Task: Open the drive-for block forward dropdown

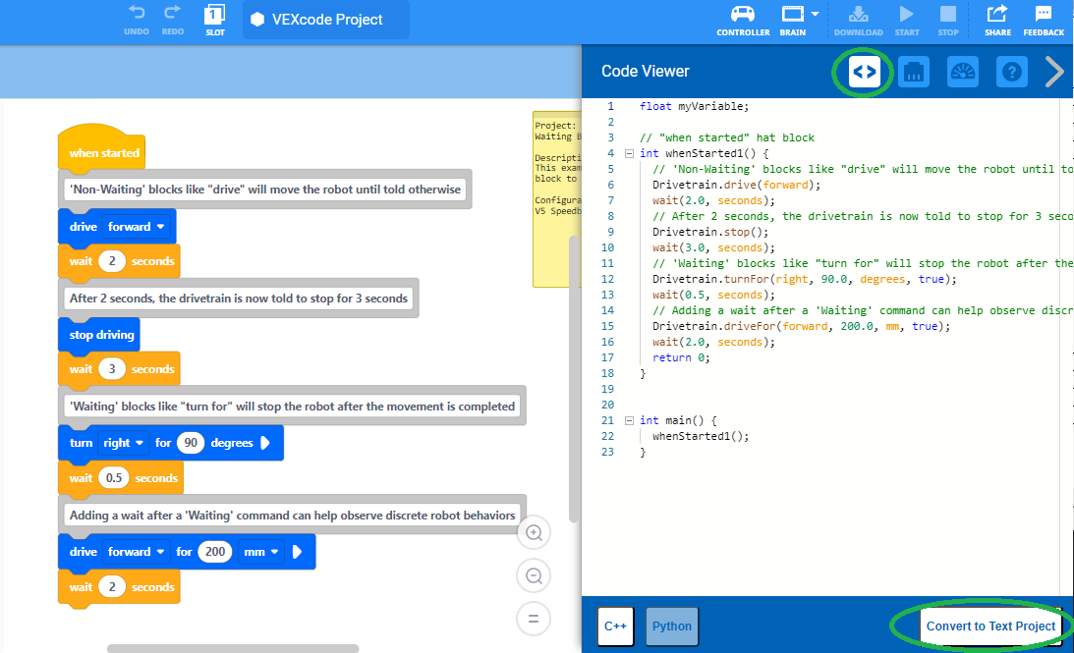Action: coord(137,552)
